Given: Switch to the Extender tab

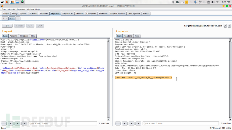Looking at the screenshot, I should click(103, 13).
